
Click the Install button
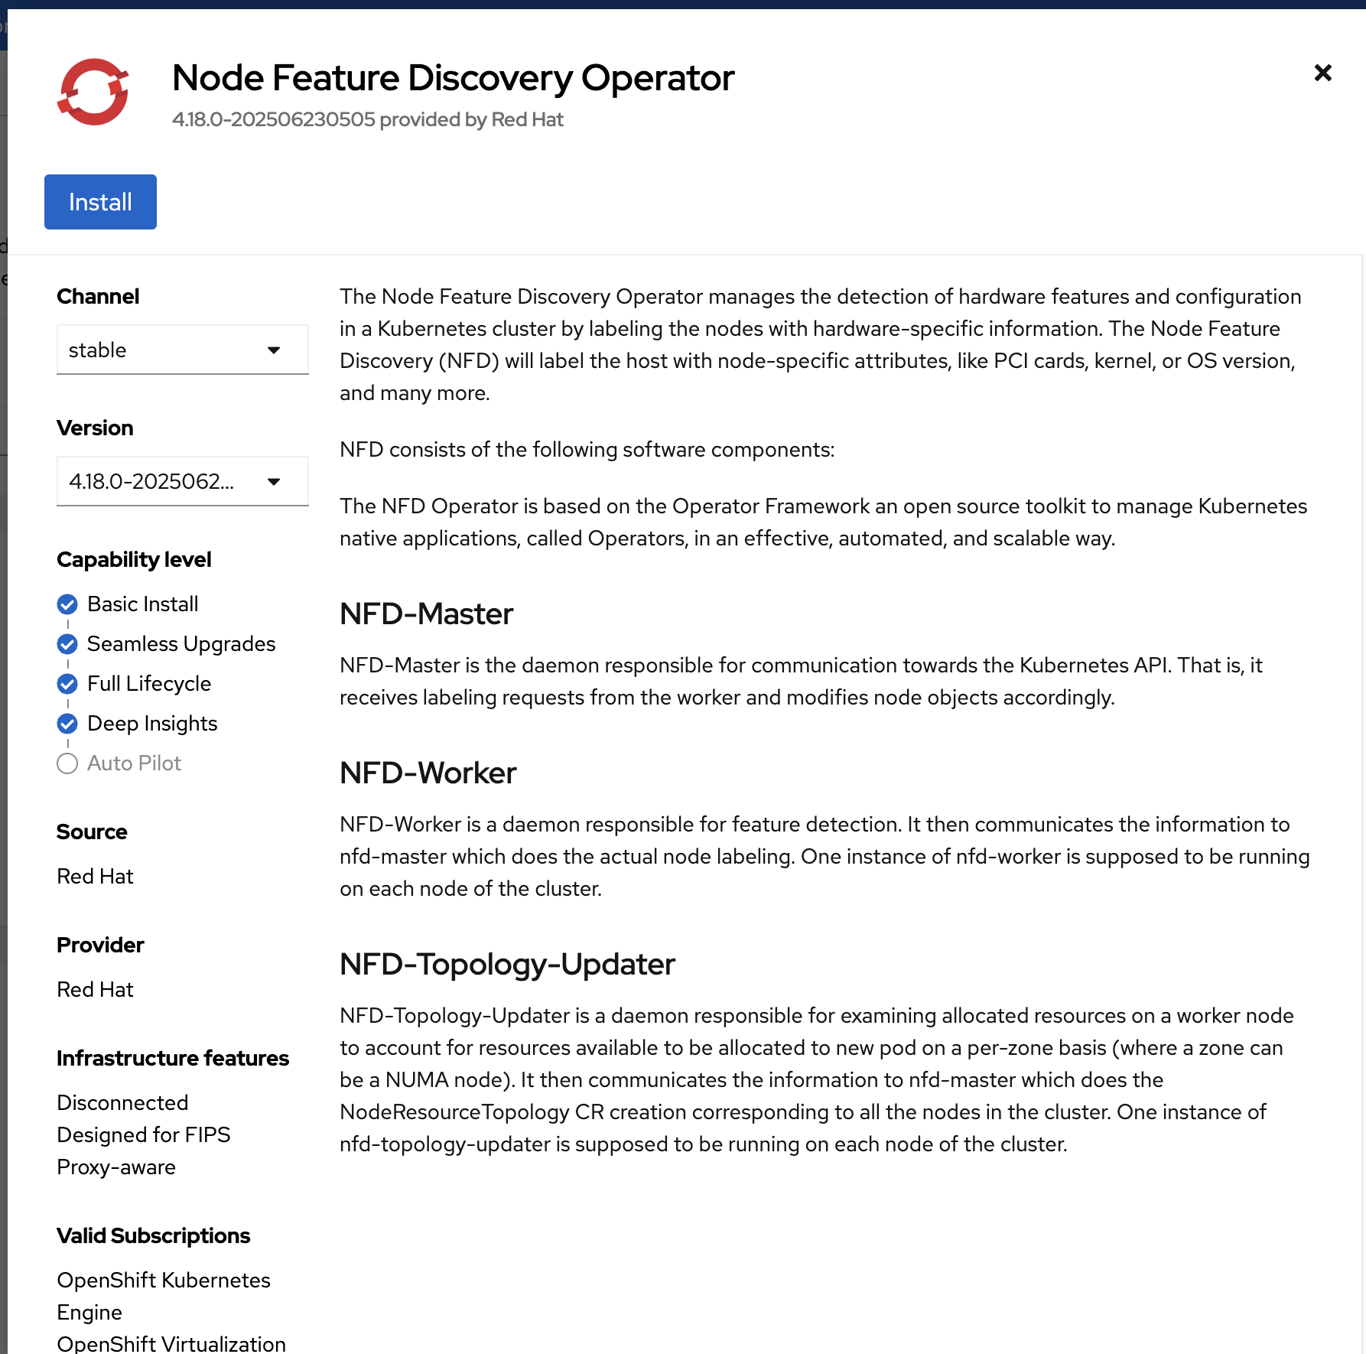click(100, 202)
